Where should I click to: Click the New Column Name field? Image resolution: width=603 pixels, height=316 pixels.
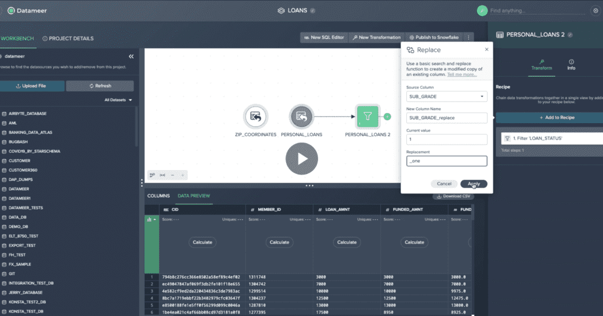coord(447,118)
